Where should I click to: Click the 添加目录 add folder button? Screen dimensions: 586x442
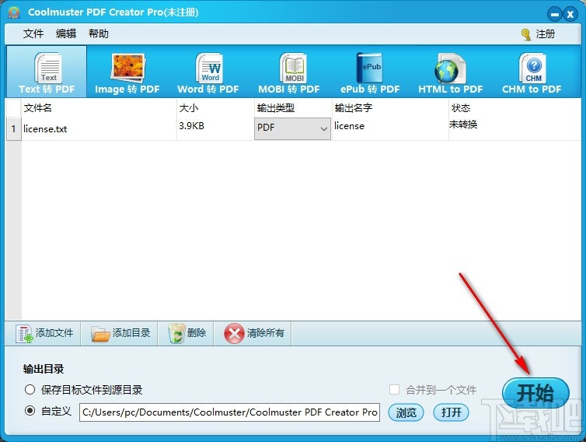120,333
